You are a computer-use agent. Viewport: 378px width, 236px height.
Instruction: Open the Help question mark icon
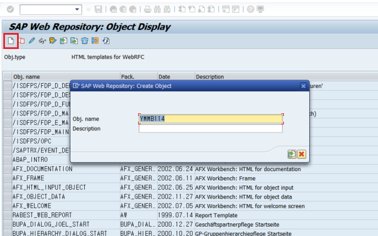pos(250,9)
